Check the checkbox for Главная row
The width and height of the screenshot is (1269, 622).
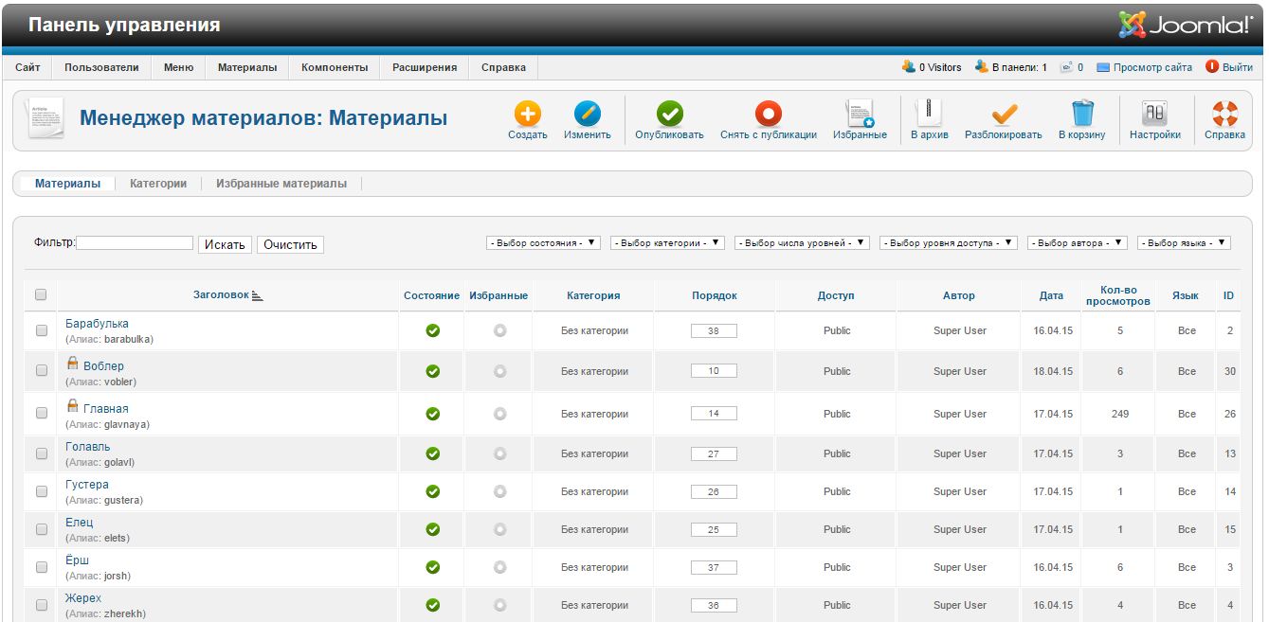coord(41,414)
